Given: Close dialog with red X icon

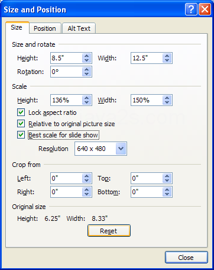Looking at the screenshot, I should click(205, 9).
